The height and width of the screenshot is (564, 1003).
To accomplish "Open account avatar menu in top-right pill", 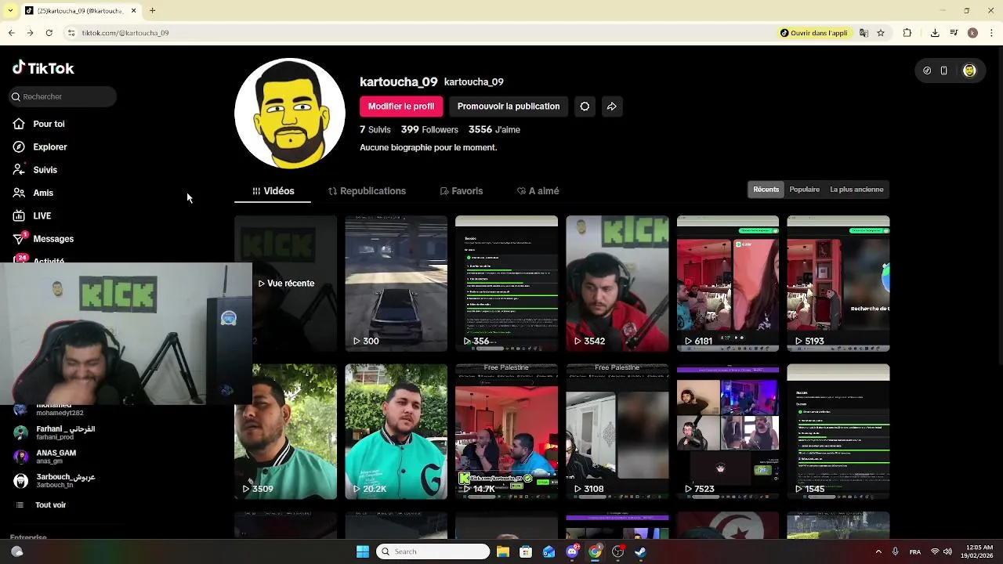I will (969, 70).
